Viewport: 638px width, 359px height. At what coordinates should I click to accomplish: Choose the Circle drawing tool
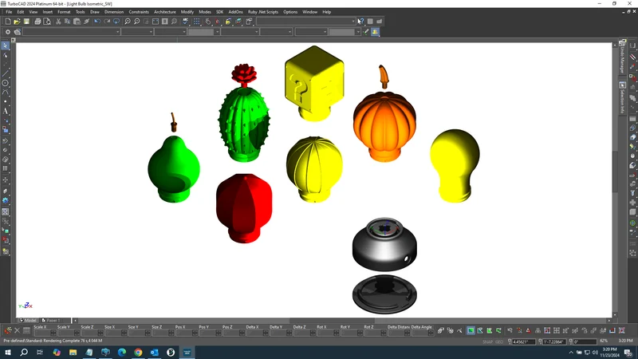pyautogui.click(x=6, y=83)
